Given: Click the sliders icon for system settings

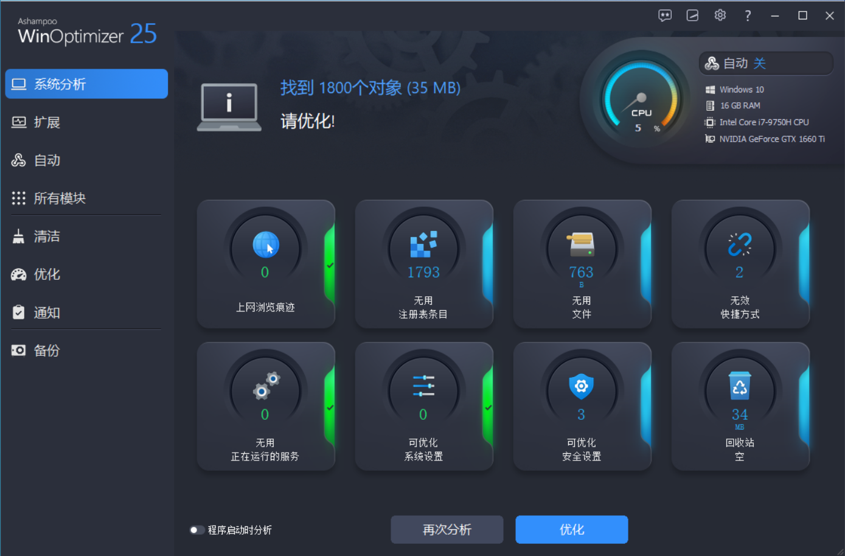Looking at the screenshot, I should [x=423, y=386].
